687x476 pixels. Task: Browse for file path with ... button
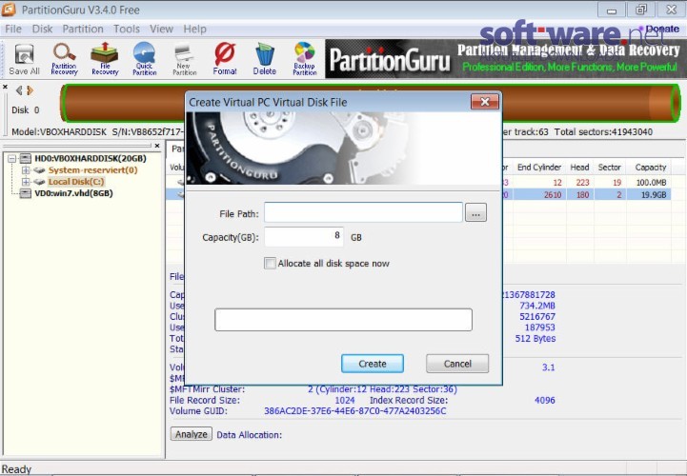tap(475, 213)
